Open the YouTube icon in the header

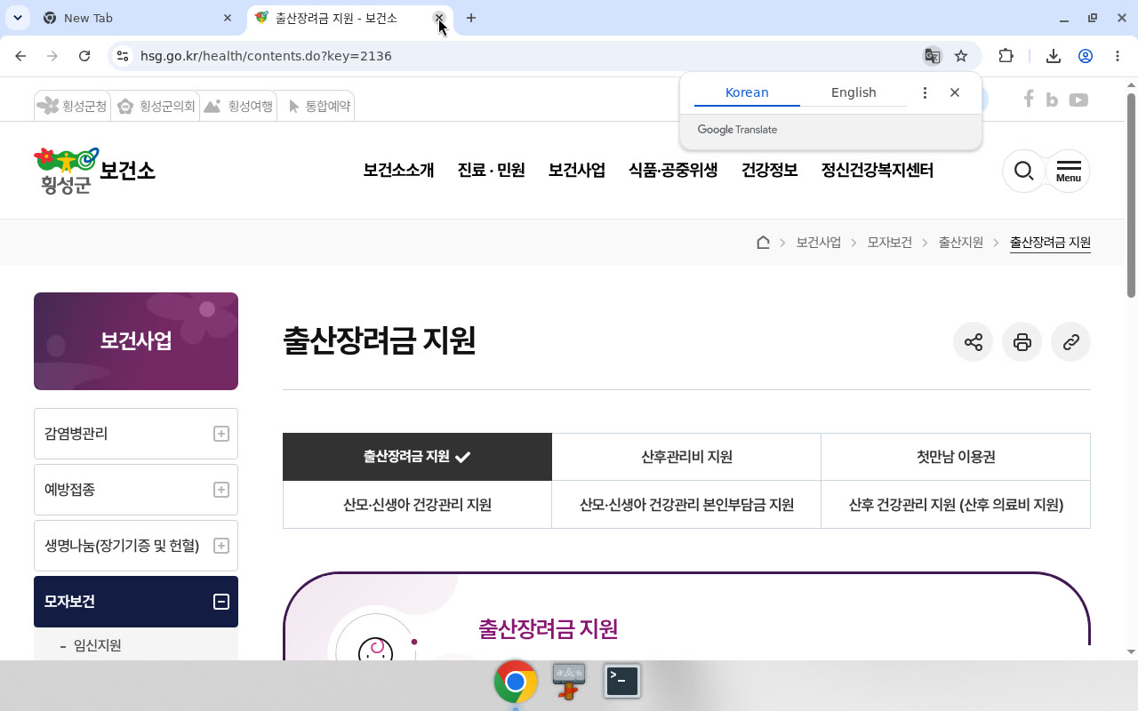(x=1078, y=100)
